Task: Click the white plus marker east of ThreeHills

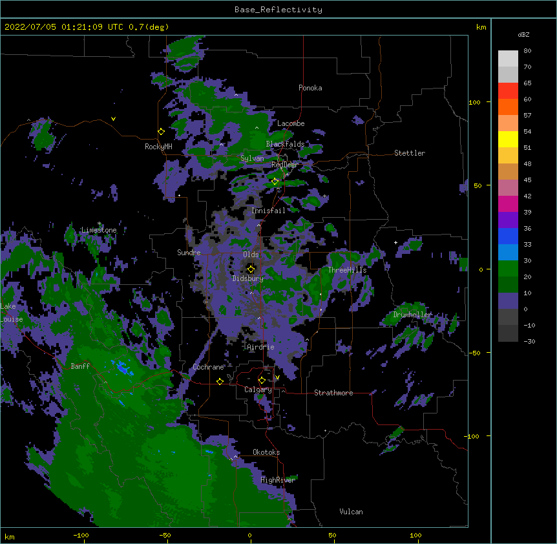Action: click(395, 242)
